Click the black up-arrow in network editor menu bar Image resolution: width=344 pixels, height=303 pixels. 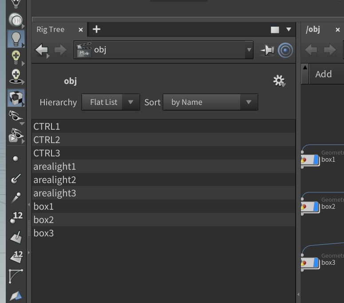coord(305,68)
